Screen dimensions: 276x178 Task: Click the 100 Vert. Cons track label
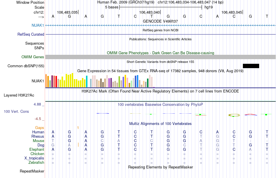click(x=16, y=111)
